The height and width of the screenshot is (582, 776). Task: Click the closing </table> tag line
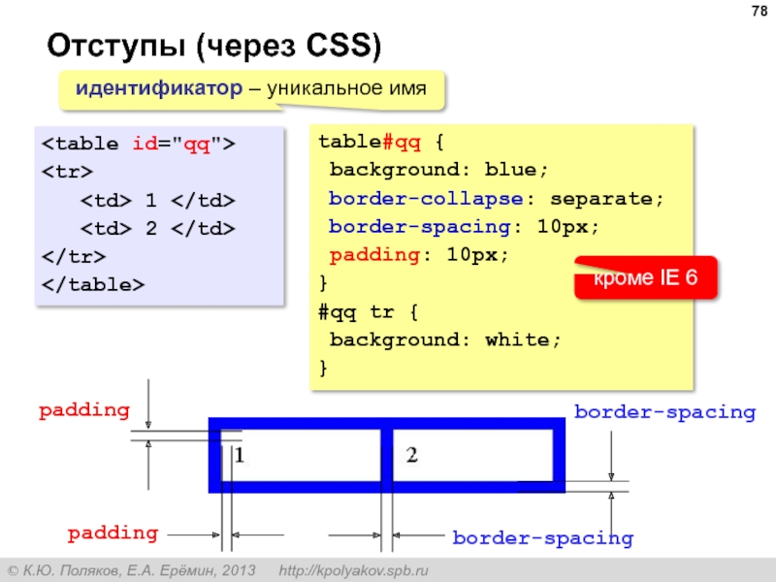[x=93, y=284]
